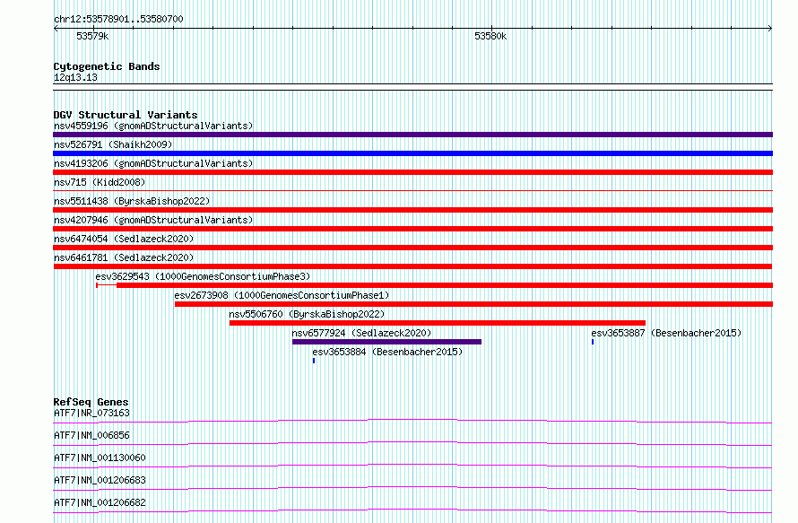Click esv2673908 1000Genomes Phase1 bar
The image size is (798, 523).
pos(473,304)
